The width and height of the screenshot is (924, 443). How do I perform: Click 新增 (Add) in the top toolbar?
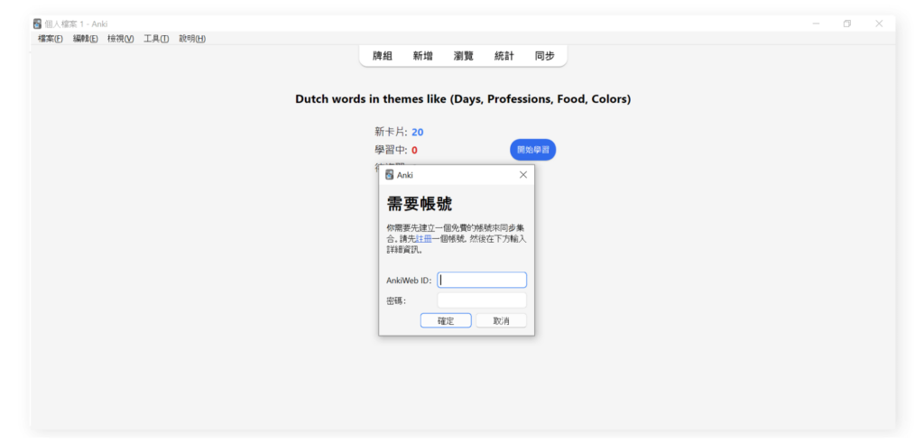point(422,56)
